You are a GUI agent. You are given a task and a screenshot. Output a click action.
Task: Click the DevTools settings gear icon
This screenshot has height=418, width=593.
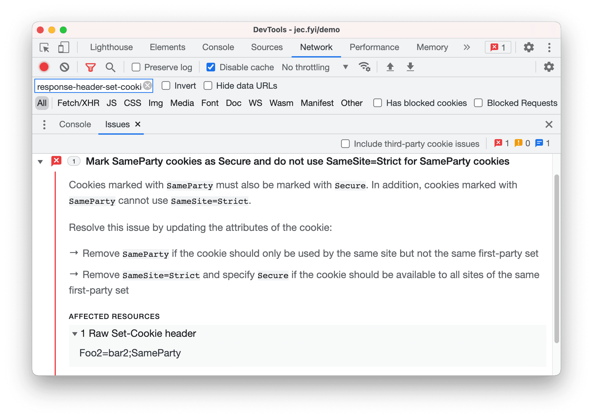(x=529, y=47)
